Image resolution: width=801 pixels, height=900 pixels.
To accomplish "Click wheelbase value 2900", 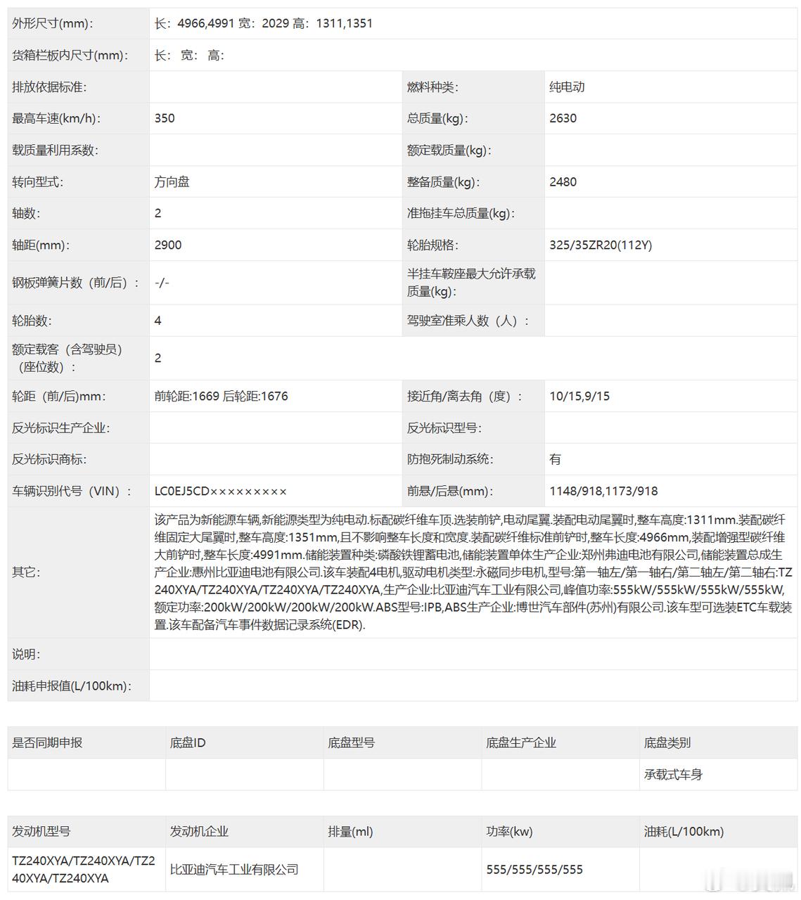I will coord(168,245).
